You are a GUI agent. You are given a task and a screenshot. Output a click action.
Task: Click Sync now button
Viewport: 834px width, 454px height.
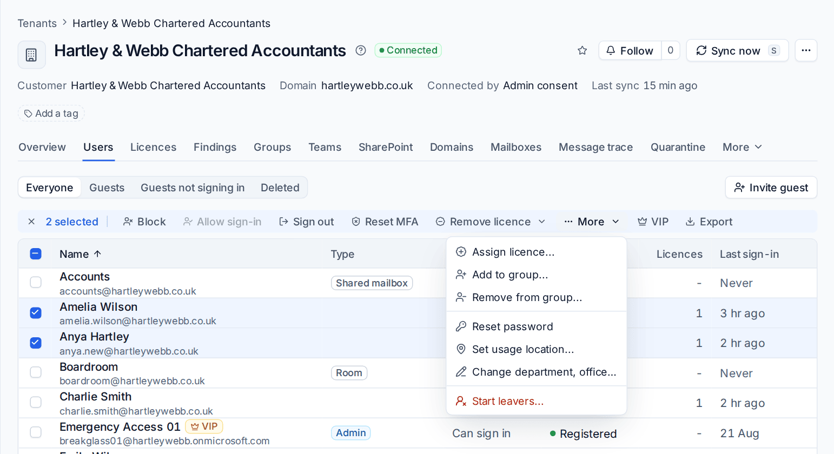737,50
